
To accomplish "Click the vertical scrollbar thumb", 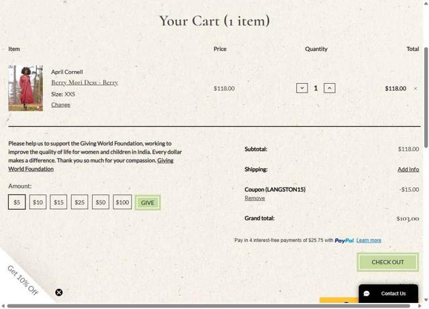I will [x=426, y=98].
